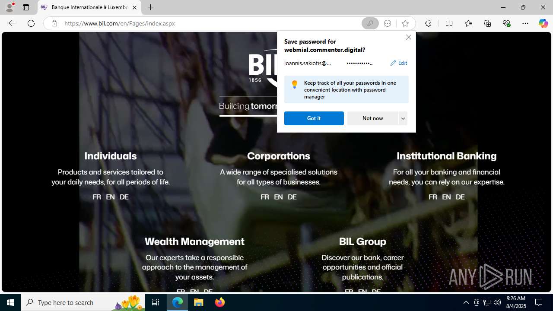Image resolution: width=553 pixels, height=311 pixels.
Task: Open the Corporations section heading
Action: (x=279, y=156)
